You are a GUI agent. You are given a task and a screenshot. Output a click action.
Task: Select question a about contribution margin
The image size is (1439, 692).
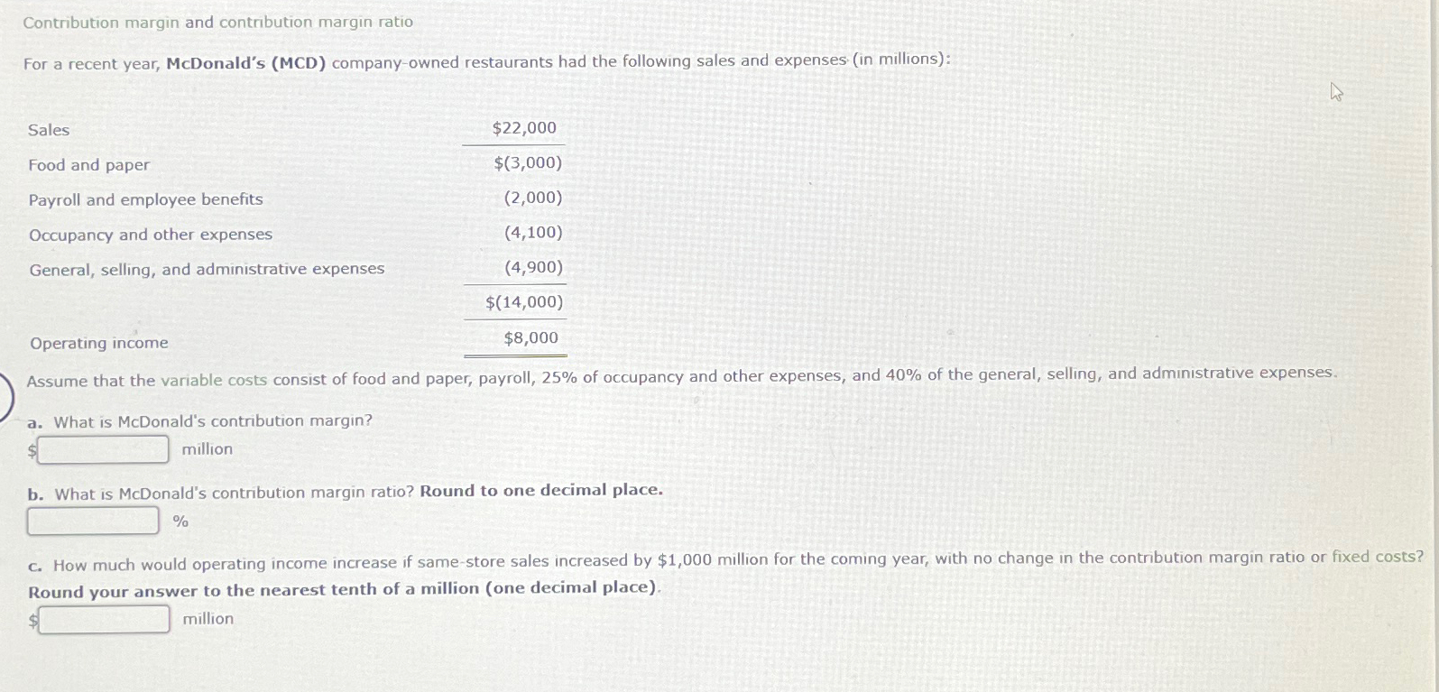(200, 420)
